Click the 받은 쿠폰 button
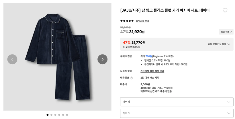The image size is (235, 119). pos(226,32)
